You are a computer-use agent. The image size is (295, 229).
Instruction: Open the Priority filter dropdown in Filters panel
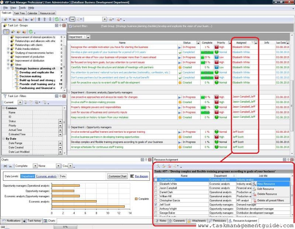click(x=60, y=125)
